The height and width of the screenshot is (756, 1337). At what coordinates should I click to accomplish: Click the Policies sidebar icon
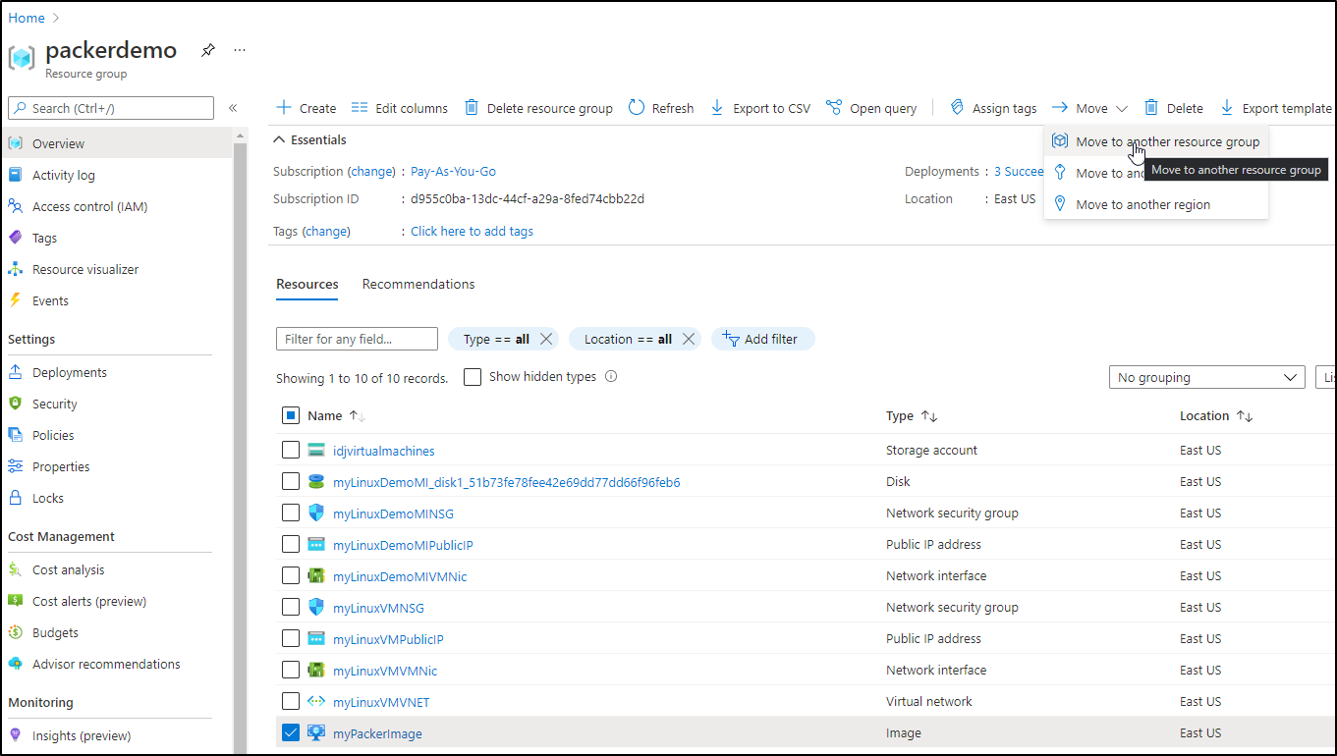[15, 435]
